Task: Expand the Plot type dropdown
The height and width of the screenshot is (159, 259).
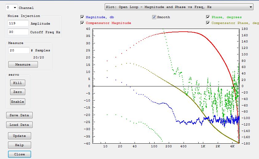Action: (179, 7)
